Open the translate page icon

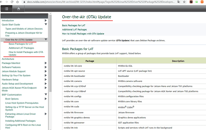(x=179, y=2)
